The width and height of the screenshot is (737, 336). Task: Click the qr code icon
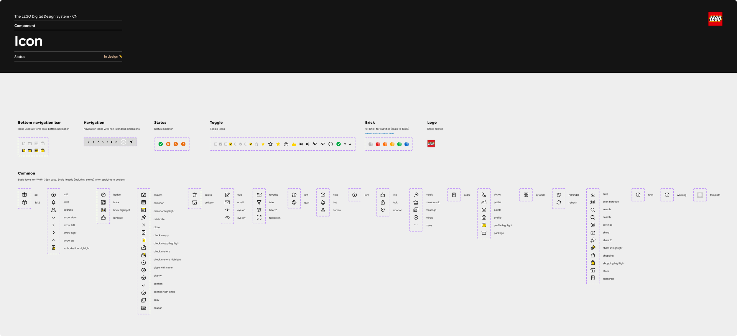tap(526, 195)
